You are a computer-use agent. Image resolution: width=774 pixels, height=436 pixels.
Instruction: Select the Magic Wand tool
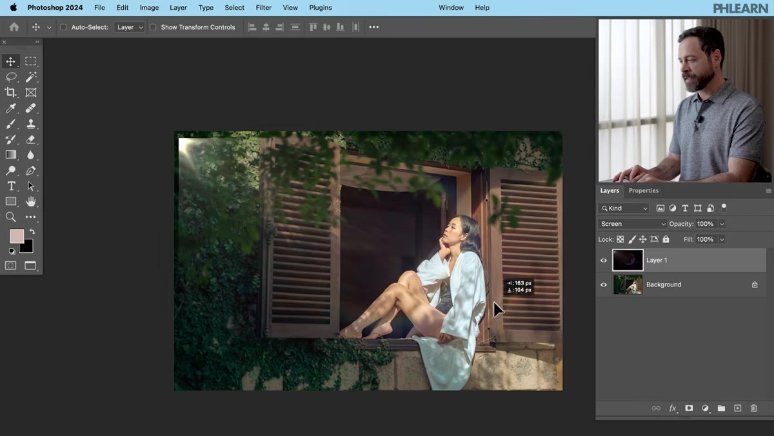[30, 77]
